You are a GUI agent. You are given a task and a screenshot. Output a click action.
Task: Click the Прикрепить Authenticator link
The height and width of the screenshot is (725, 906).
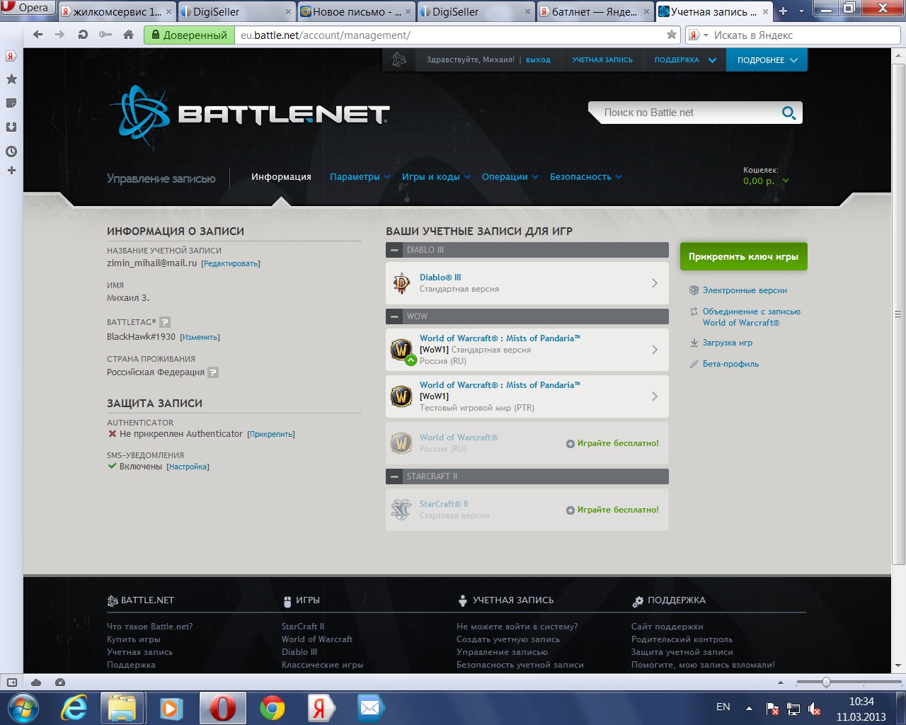[271, 435]
